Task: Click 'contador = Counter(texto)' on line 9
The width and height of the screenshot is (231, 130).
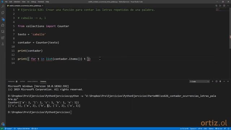Action: tap(38, 43)
